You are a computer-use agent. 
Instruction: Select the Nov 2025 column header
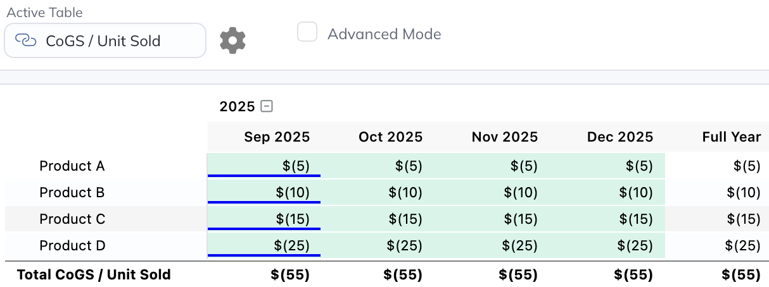tap(504, 137)
